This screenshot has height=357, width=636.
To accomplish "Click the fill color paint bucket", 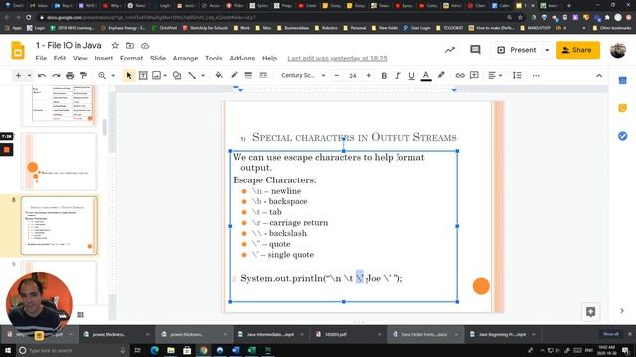I will 219,75.
